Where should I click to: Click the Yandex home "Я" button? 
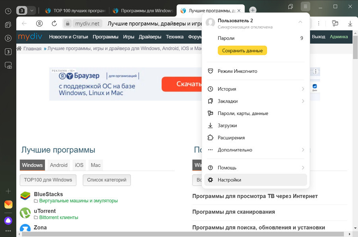click(39, 23)
